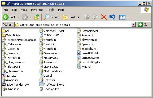Open the Back history dropdown arrow
The image size is (153, 98).
point(19,17)
